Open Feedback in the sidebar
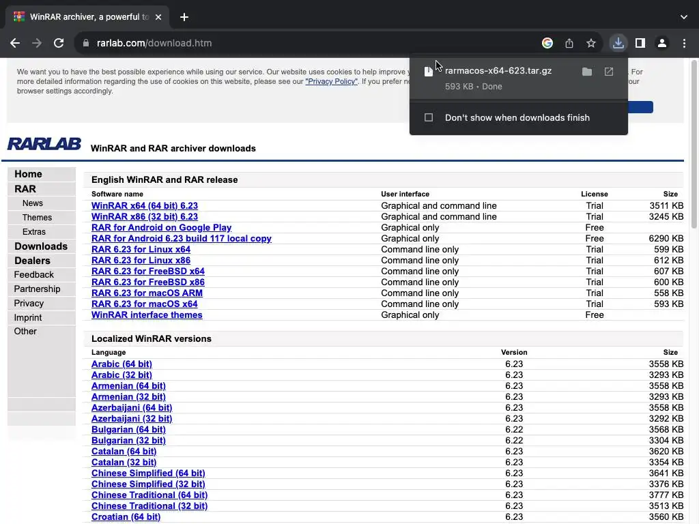 click(x=34, y=275)
